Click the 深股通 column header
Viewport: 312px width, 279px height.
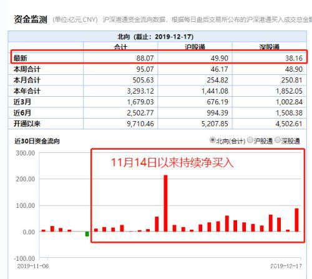pyautogui.click(x=269, y=47)
